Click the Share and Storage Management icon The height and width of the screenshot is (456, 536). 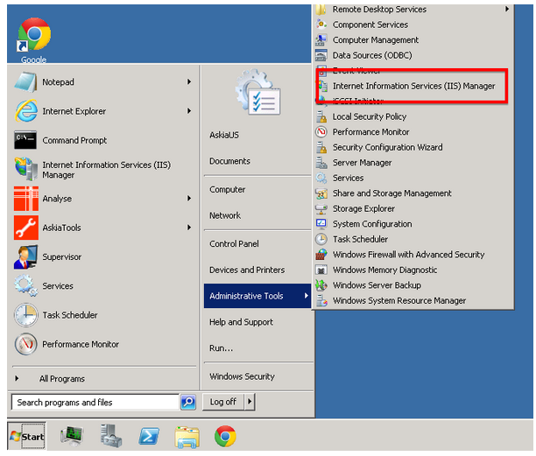coord(321,193)
